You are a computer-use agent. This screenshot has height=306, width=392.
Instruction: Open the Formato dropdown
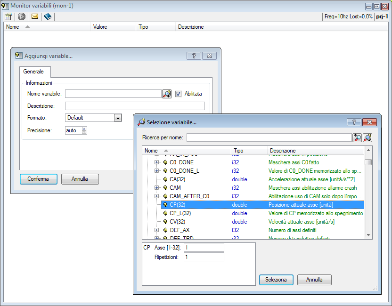coord(117,118)
